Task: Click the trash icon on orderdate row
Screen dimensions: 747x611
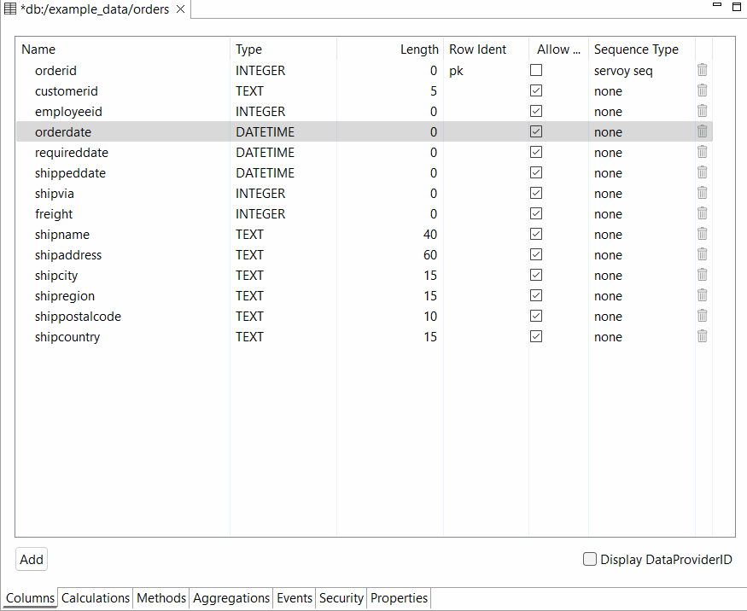Action: 702,131
